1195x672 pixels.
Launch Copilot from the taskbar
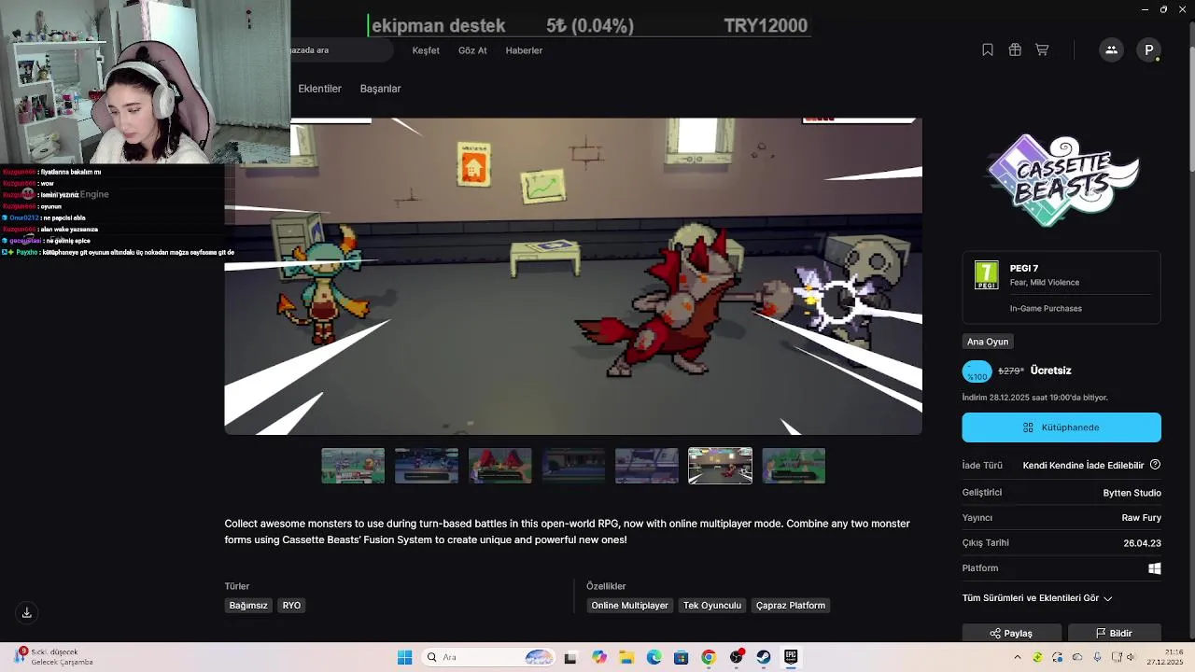(x=599, y=657)
